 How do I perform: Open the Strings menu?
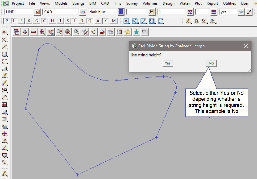pos(78,3)
